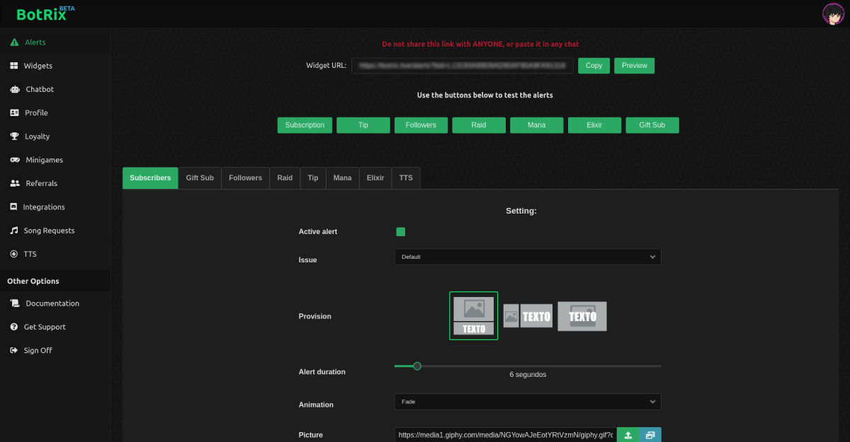Switch to the Gift Sub tab
Screen dimensions: 850x442
coord(199,178)
